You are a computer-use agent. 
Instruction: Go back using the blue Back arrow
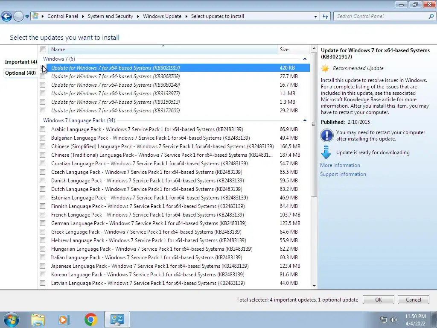(x=7, y=16)
